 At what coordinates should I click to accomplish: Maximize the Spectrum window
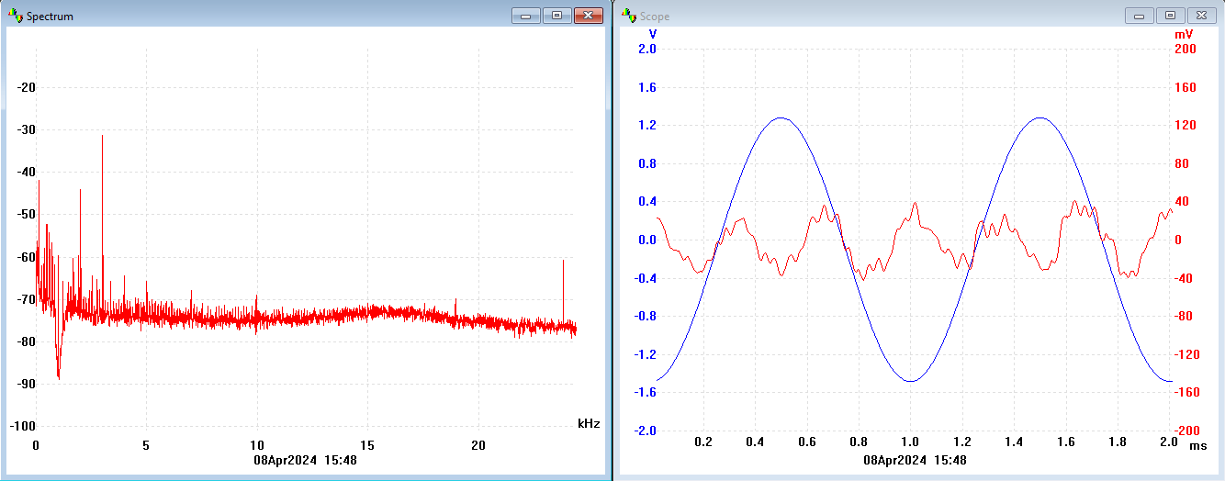pyautogui.click(x=557, y=16)
